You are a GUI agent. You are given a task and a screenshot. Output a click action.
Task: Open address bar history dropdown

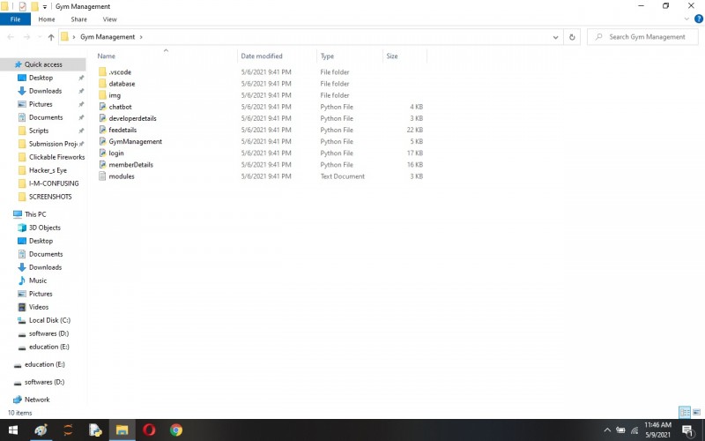click(x=556, y=37)
